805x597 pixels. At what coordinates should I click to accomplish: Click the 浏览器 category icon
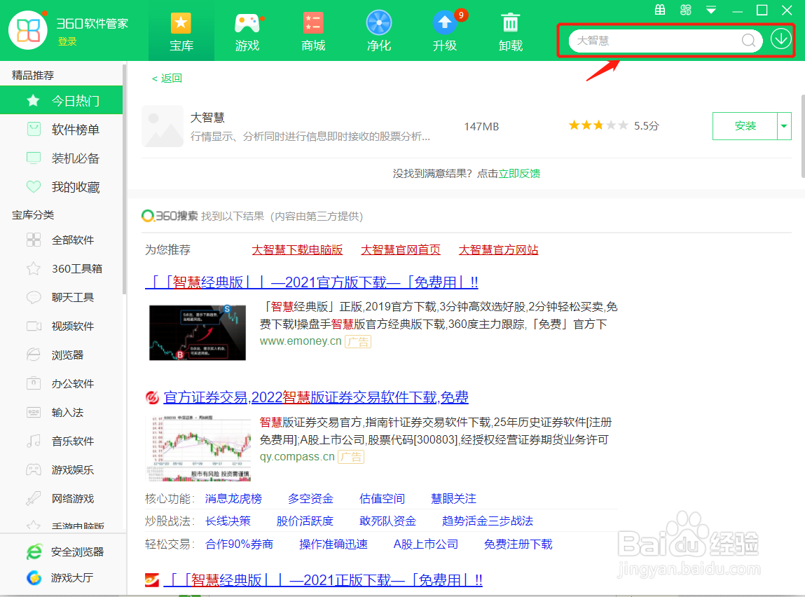tap(34, 355)
